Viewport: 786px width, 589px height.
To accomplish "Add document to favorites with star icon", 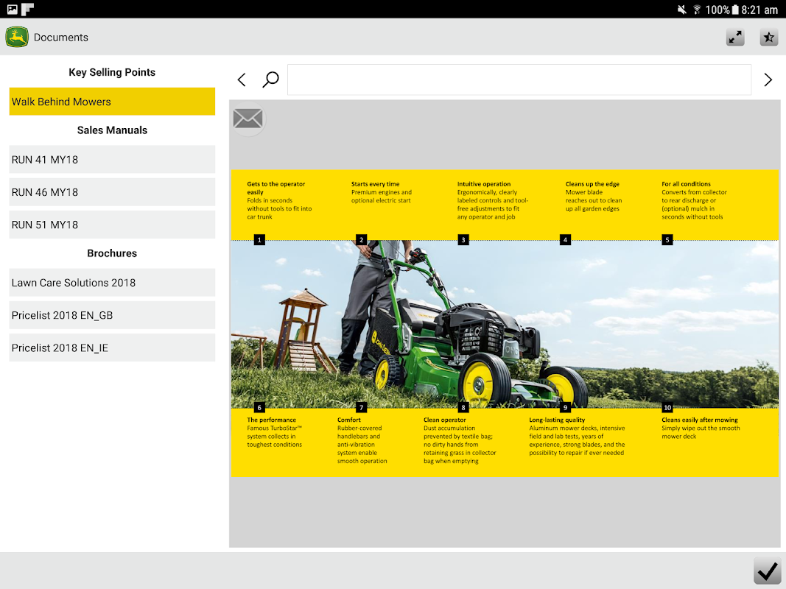I will [768, 37].
